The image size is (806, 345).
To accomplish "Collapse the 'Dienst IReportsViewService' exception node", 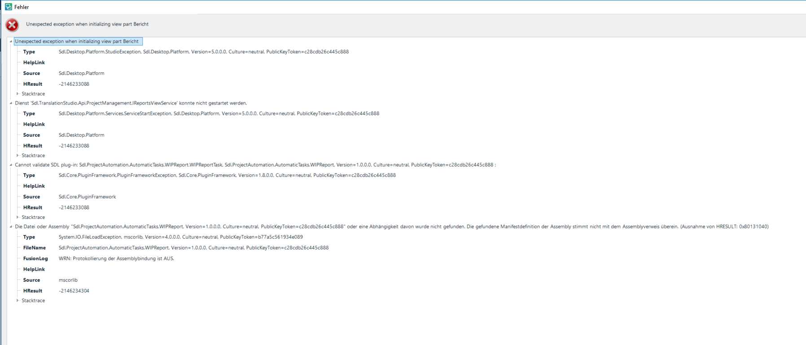I will [11, 103].
